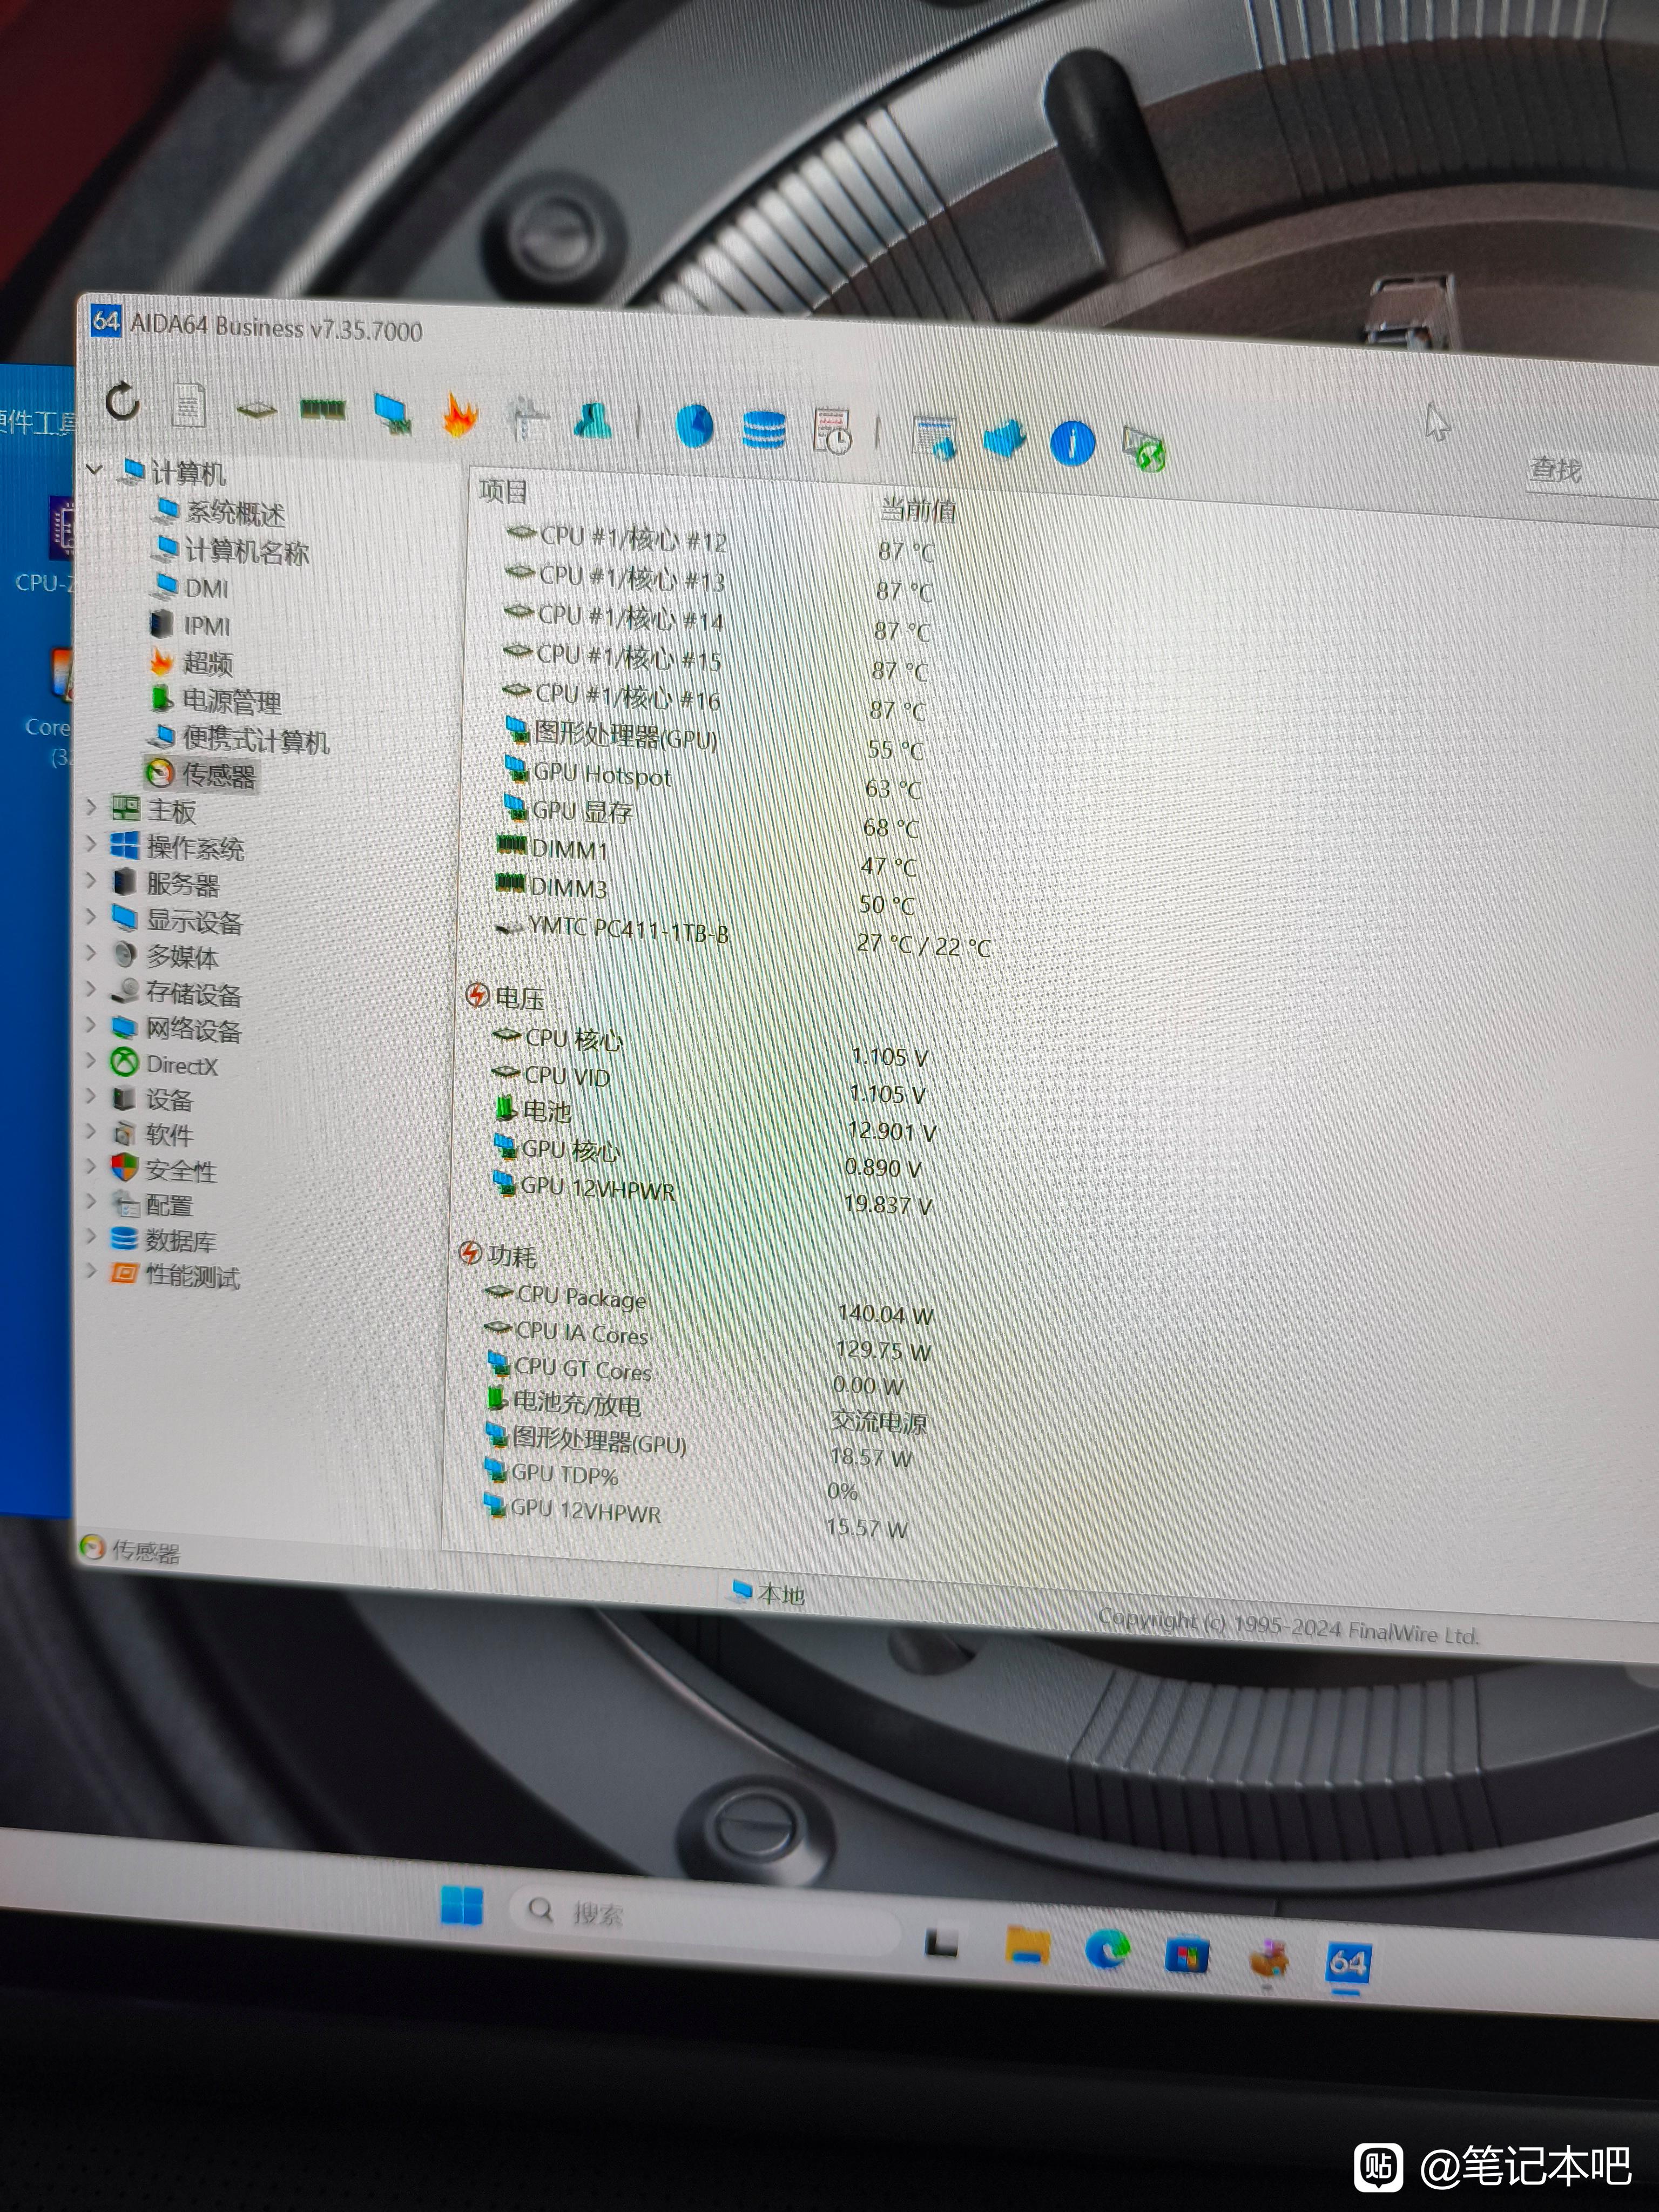The width and height of the screenshot is (1659, 2212).
Task: Select 系统概述 in the tree
Action: coord(219,512)
